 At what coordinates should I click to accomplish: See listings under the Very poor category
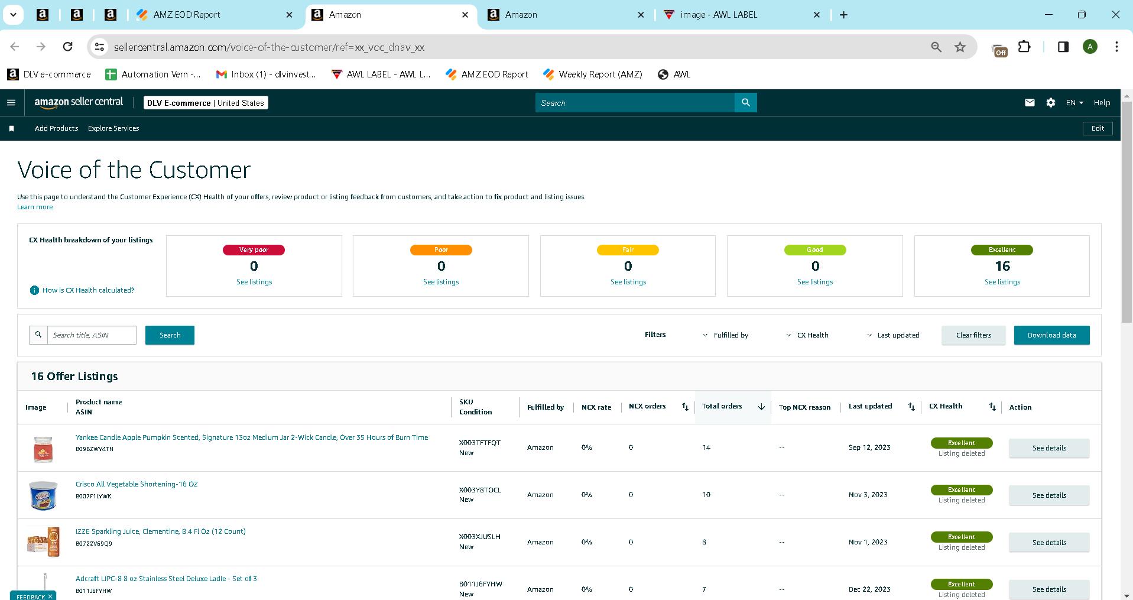254,282
